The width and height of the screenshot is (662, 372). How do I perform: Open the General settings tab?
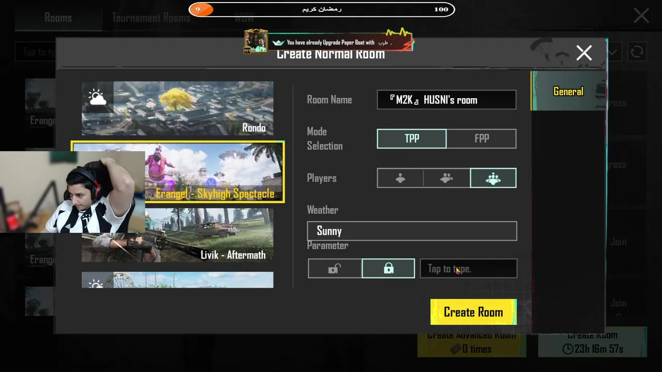(x=568, y=91)
